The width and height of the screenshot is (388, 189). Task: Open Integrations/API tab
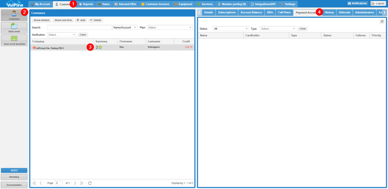[x=263, y=4]
